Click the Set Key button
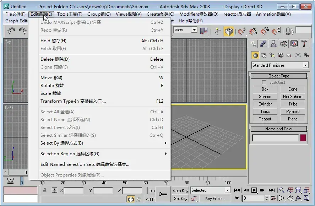Viewport: 315px width, 206px height. tap(180, 198)
